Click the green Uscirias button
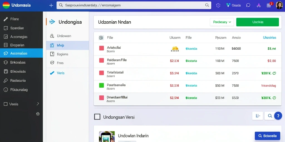 point(257,22)
